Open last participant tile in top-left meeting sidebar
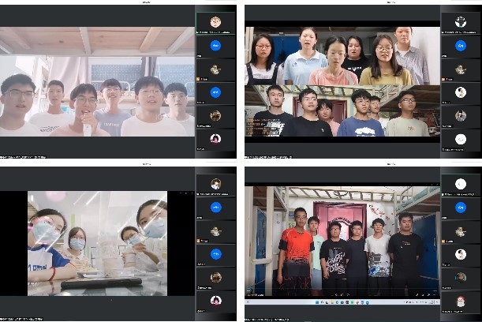Screen dimensions: 482x322 coord(215,139)
